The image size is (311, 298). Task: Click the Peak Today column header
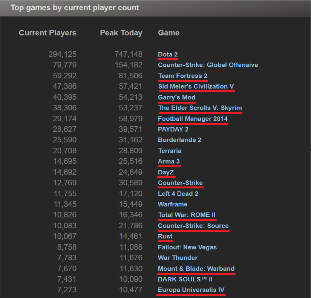coord(121,33)
